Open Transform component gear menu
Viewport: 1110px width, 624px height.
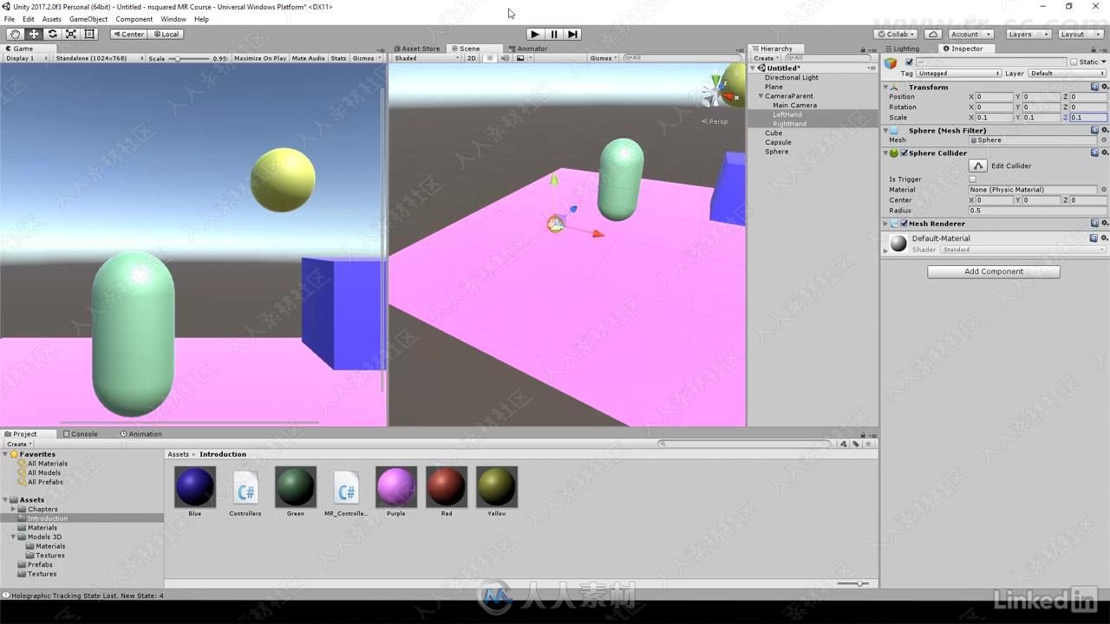pyautogui.click(x=1104, y=87)
